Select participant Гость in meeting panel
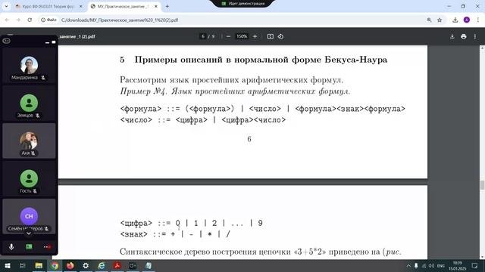The image size is (485, 272). [x=29, y=178]
